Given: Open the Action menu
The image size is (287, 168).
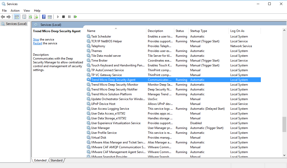Looking at the screenshot, I should [x=15, y=11].
